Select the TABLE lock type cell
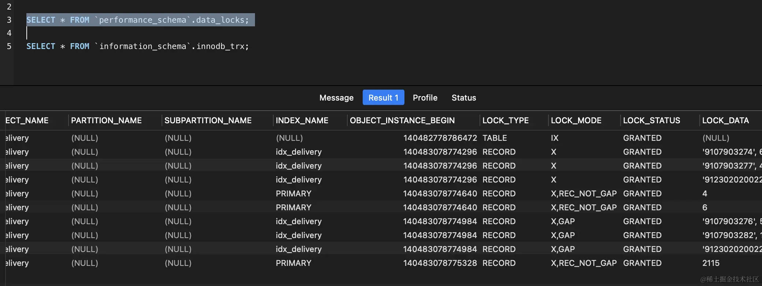762x286 pixels. pos(495,138)
